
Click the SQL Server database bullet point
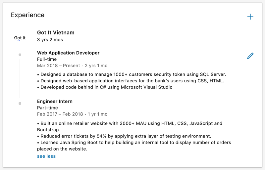coord(132,74)
